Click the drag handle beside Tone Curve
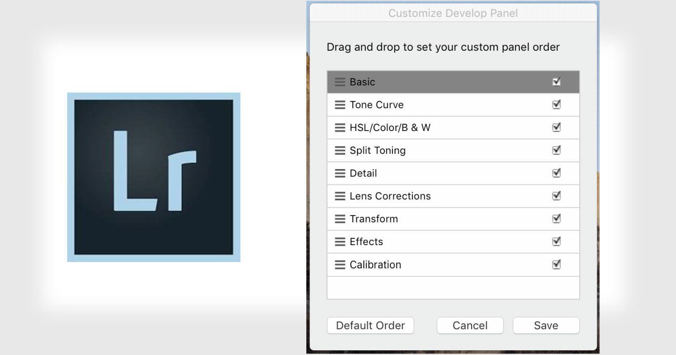The image size is (676, 355). 340,105
